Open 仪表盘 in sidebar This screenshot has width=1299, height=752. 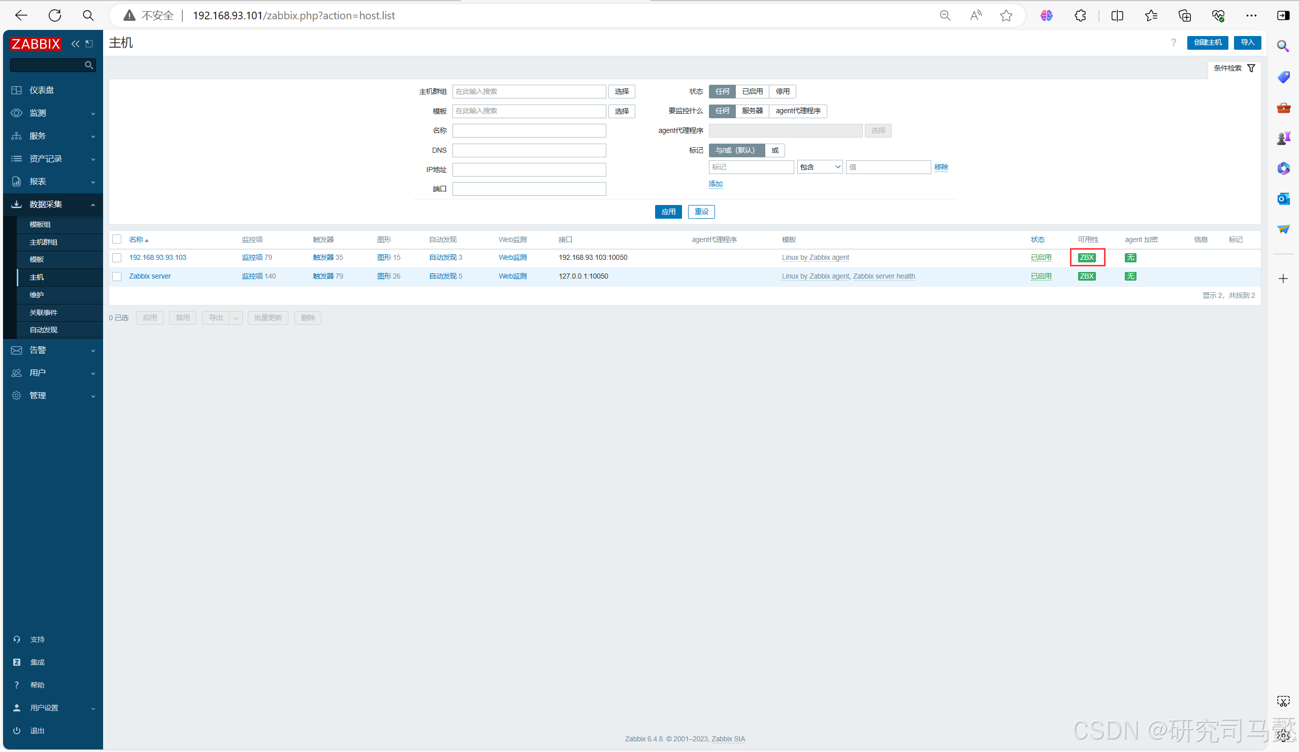pos(53,90)
